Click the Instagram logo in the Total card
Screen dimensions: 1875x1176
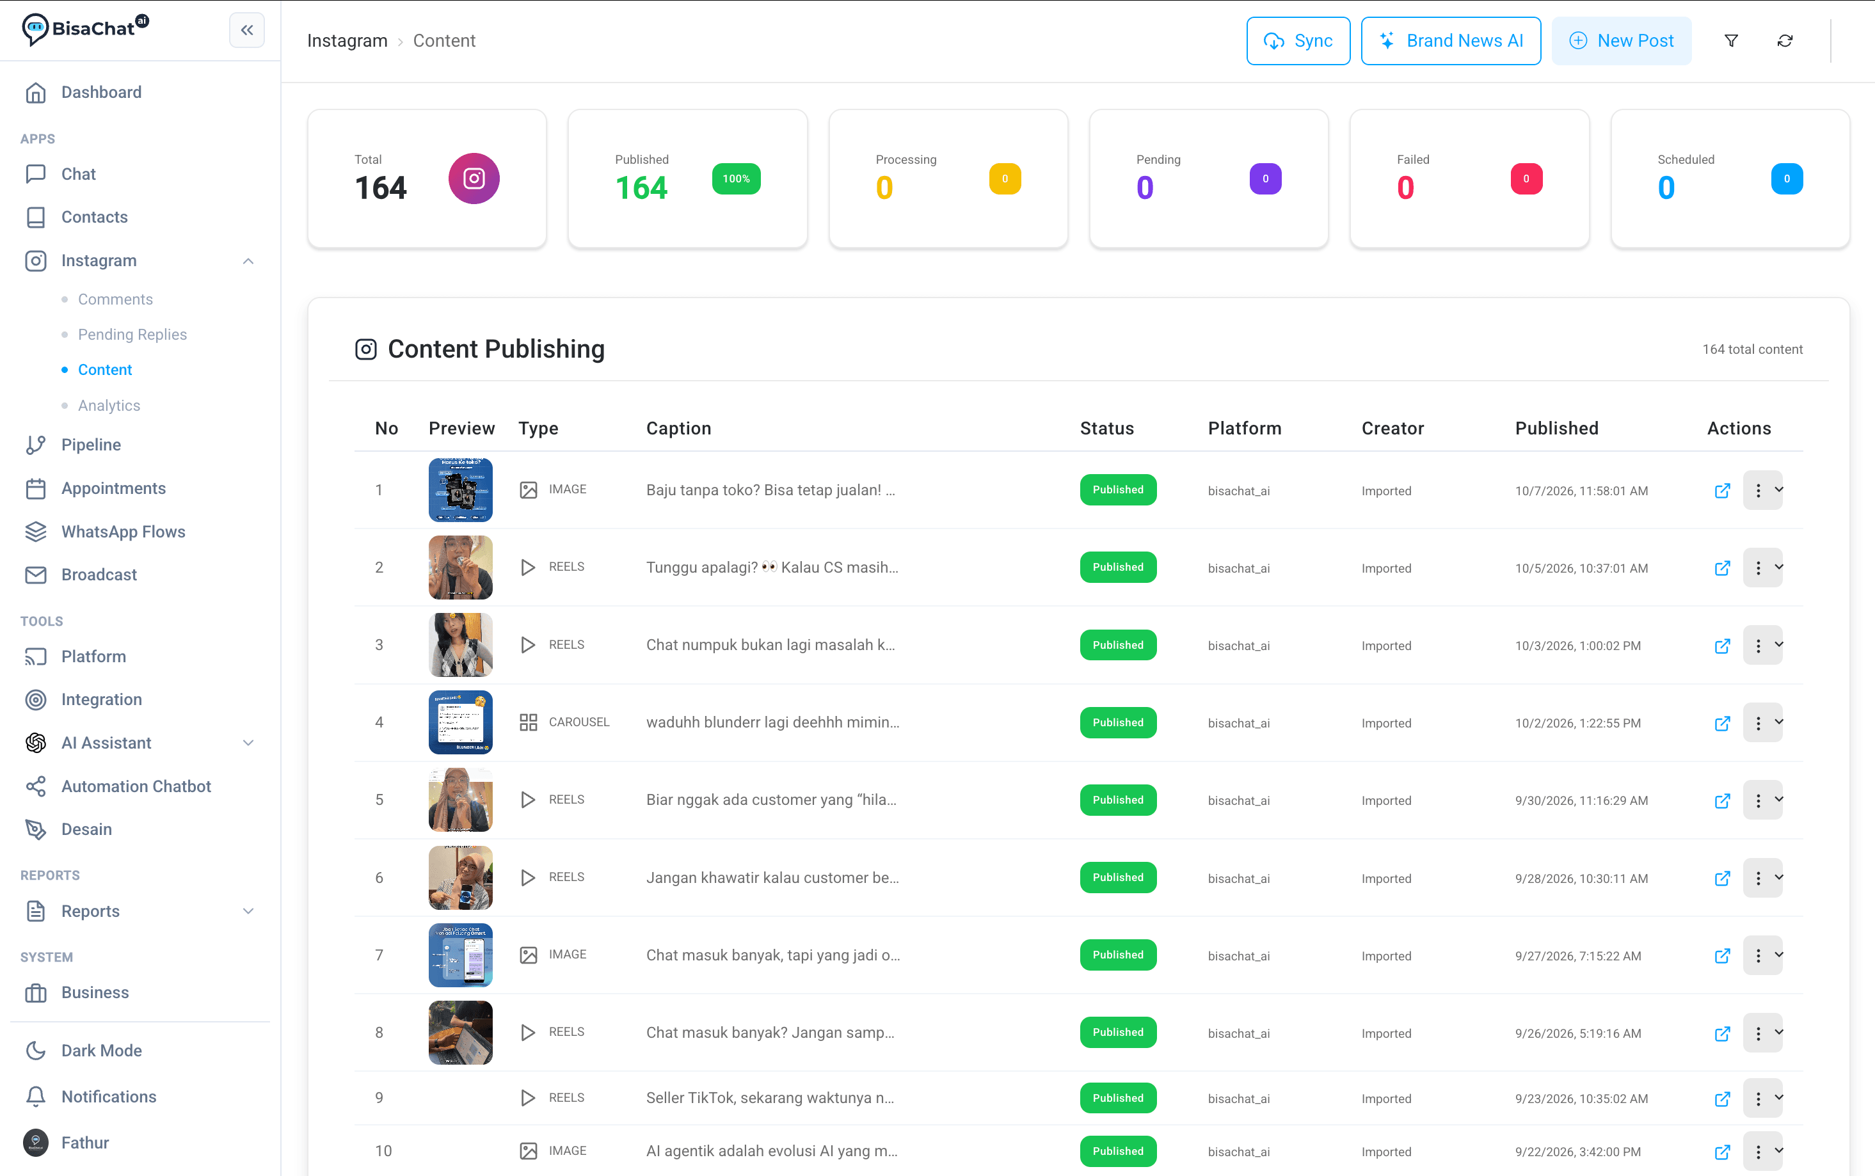[x=474, y=179]
